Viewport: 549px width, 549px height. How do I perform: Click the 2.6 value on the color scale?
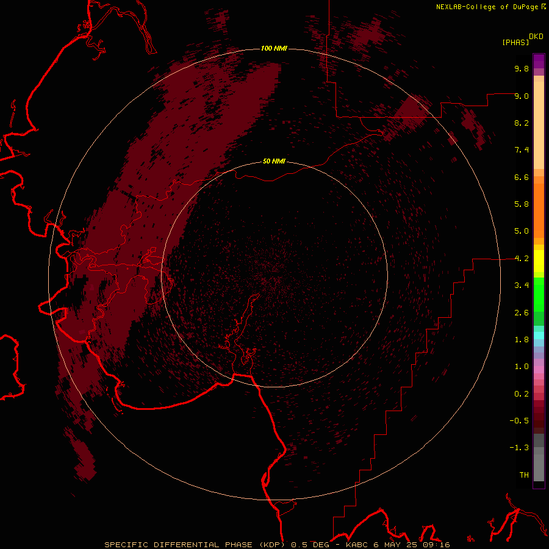[522, 313]
